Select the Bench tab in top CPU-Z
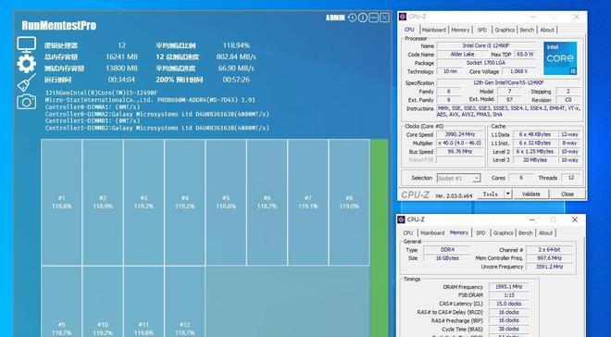611x337 pixels. tap(527, 30)
